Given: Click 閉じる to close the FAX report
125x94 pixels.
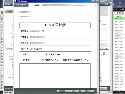Looking at the screenshot, I should (87, 91).
